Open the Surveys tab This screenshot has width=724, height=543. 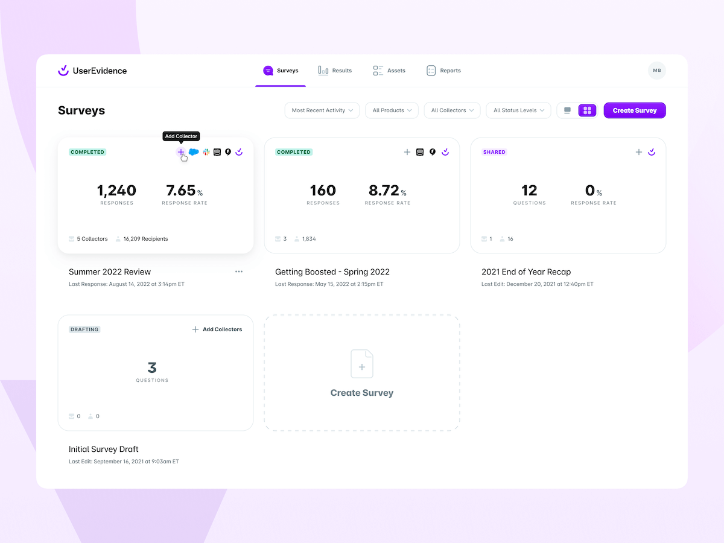(x=281, y=71)
